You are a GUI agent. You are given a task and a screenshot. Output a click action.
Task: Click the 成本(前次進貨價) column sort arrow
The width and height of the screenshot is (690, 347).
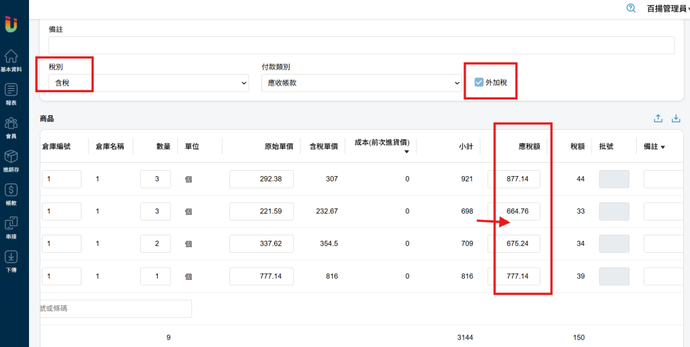(x=407, y=152)
